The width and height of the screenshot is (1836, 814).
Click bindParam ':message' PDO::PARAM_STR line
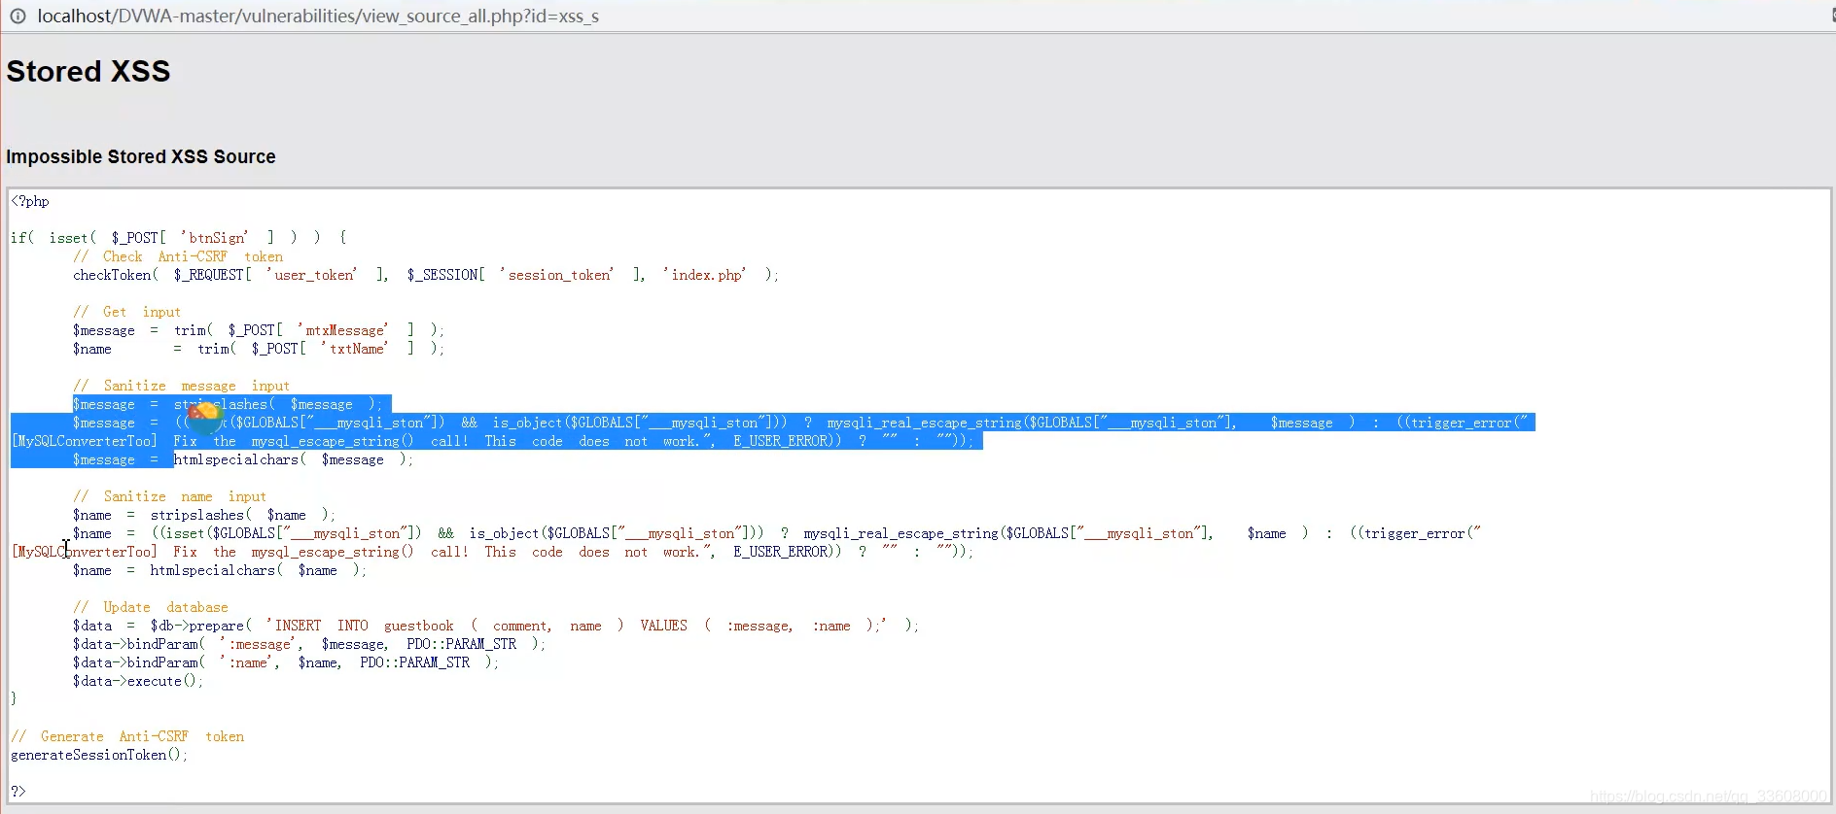pyautogui.click(x=309, y=644)
